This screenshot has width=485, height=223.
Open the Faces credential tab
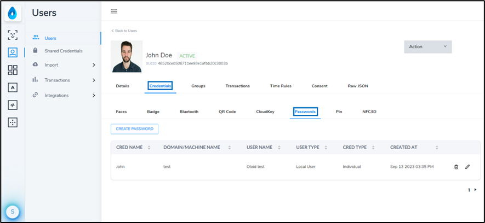click(121, 111)
